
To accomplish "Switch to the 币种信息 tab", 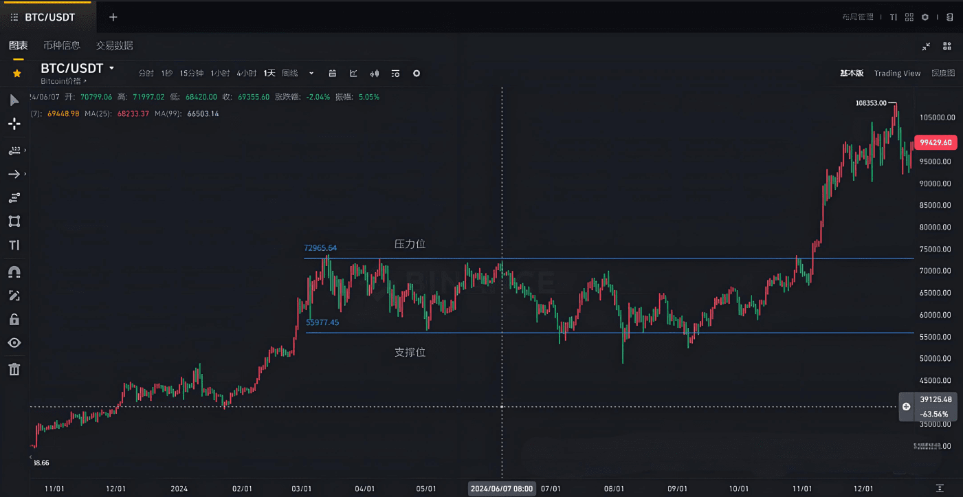I will [x=61, y=45].
